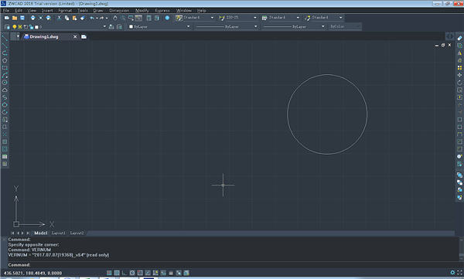The height and width of the screenshot is (279, 464).
Task: Toggle Polar tracking in status bar
Action: [x=132, y=273]
